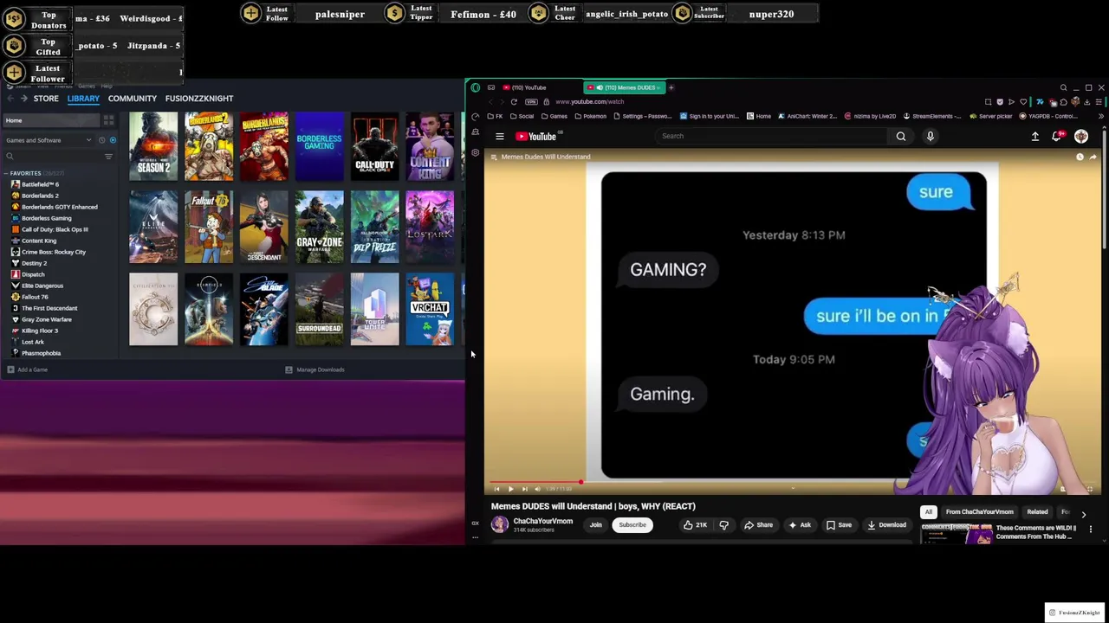Click the YouTube search magnifier button
Screen dimensions: 1109x623
[901, 136]
